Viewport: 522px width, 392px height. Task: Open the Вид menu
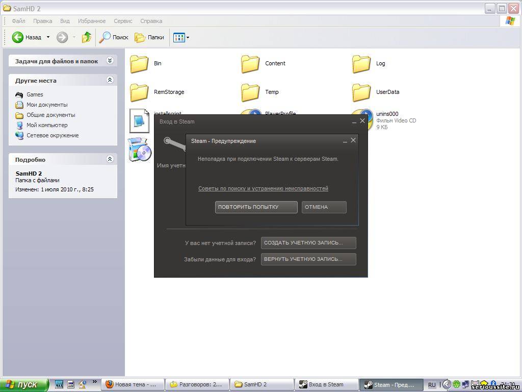65,21
